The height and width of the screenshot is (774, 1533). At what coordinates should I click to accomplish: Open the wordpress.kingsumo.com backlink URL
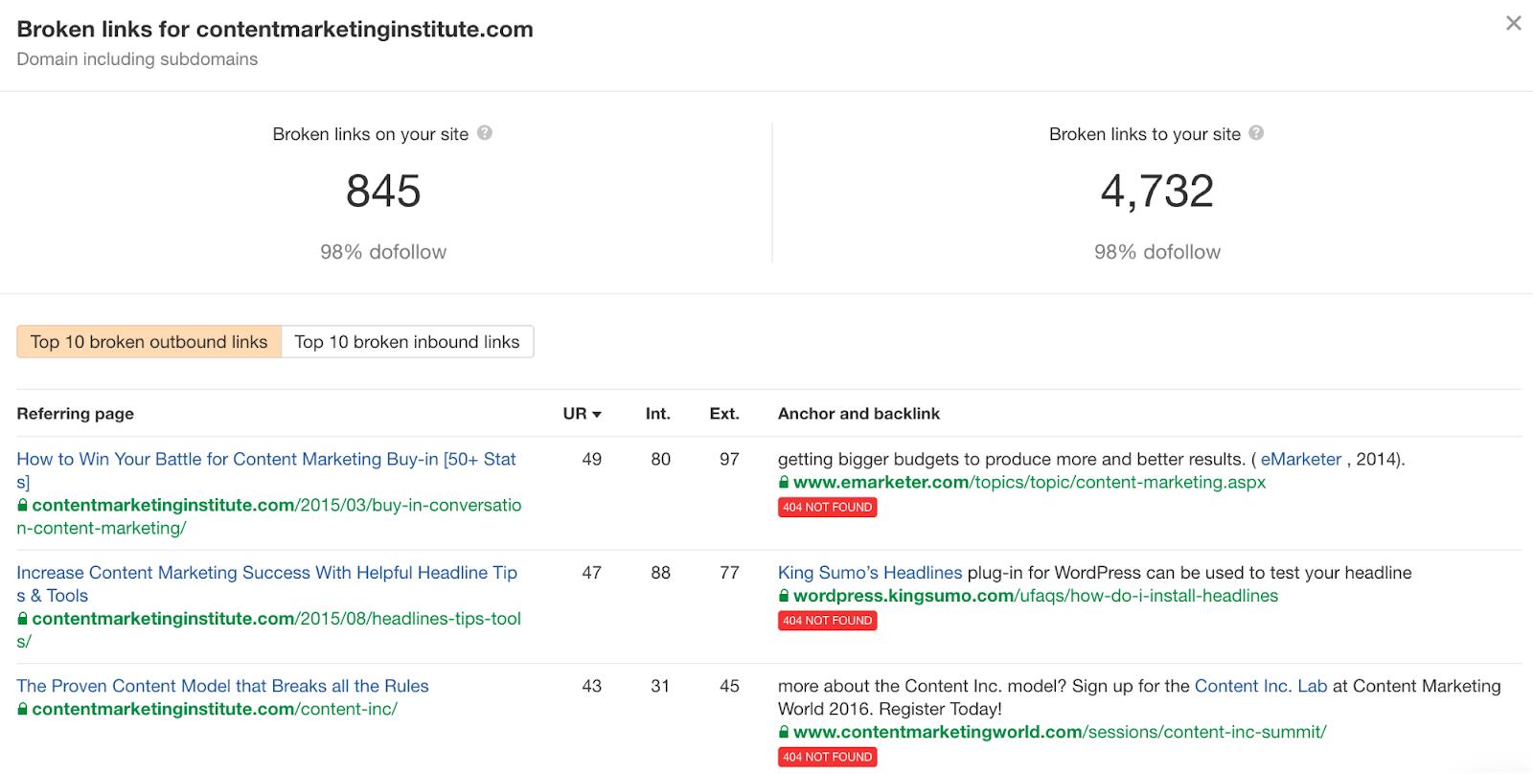1035,596
